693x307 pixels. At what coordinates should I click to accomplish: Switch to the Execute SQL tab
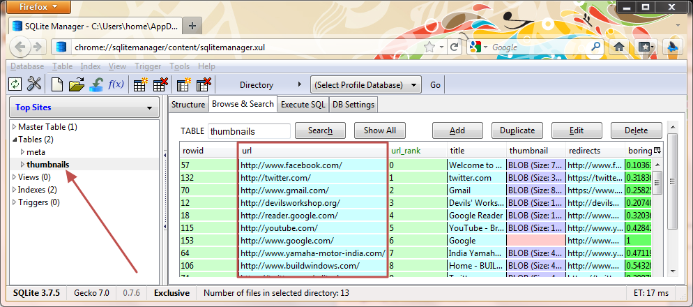[x=303, y=105]
